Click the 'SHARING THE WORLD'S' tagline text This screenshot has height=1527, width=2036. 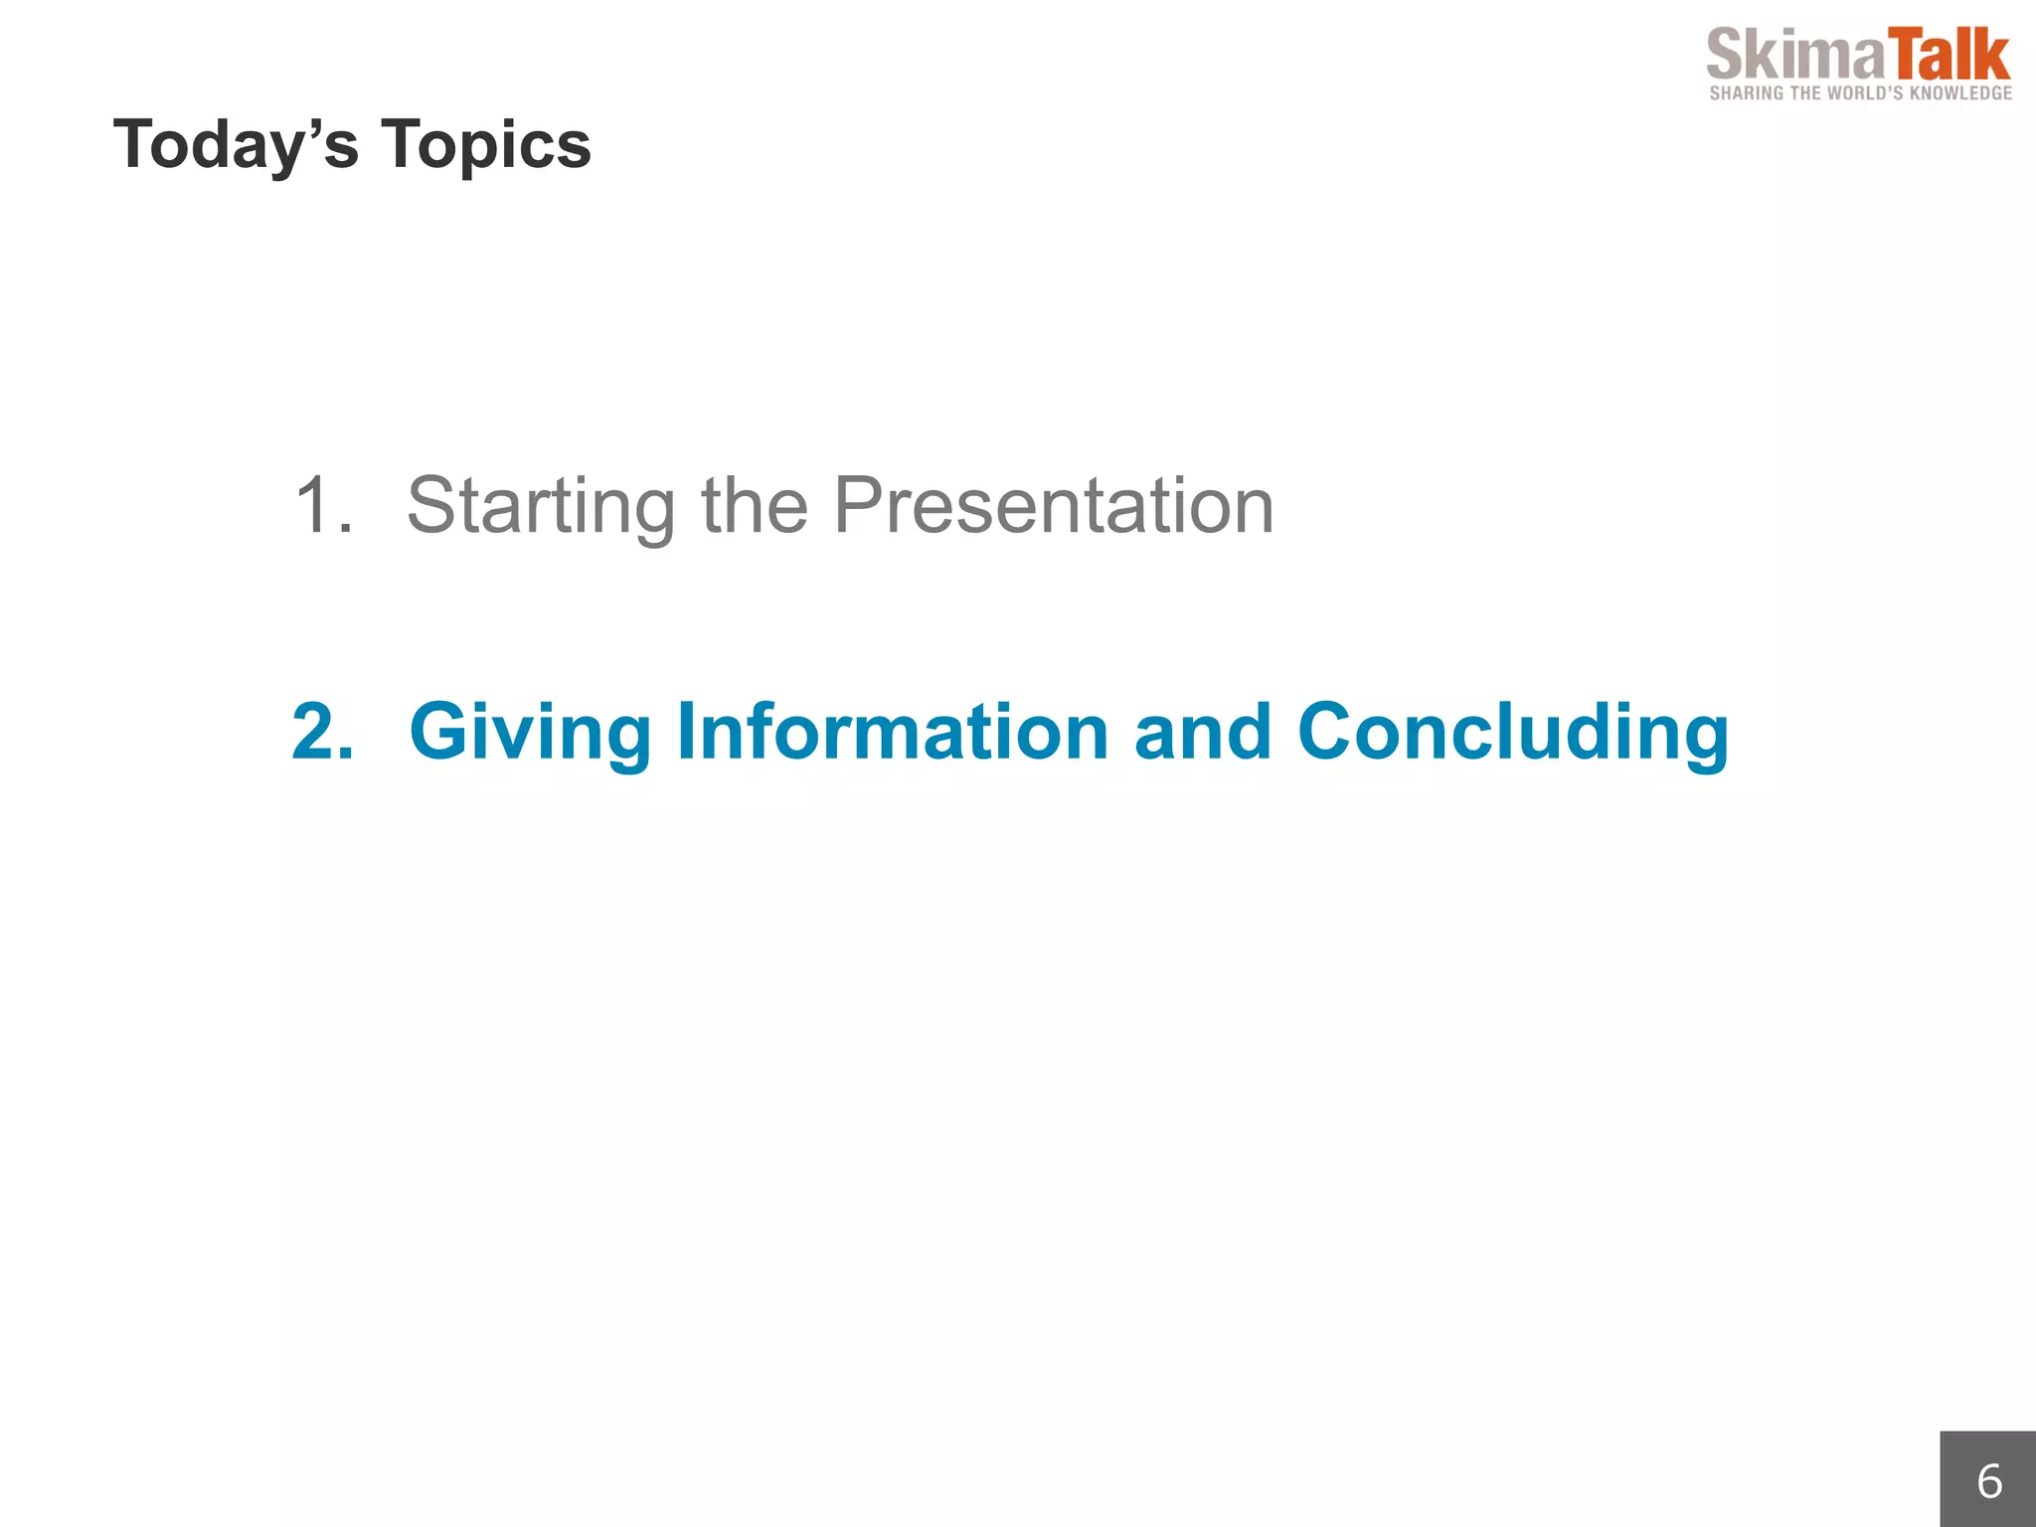[x=1807, y=93]
